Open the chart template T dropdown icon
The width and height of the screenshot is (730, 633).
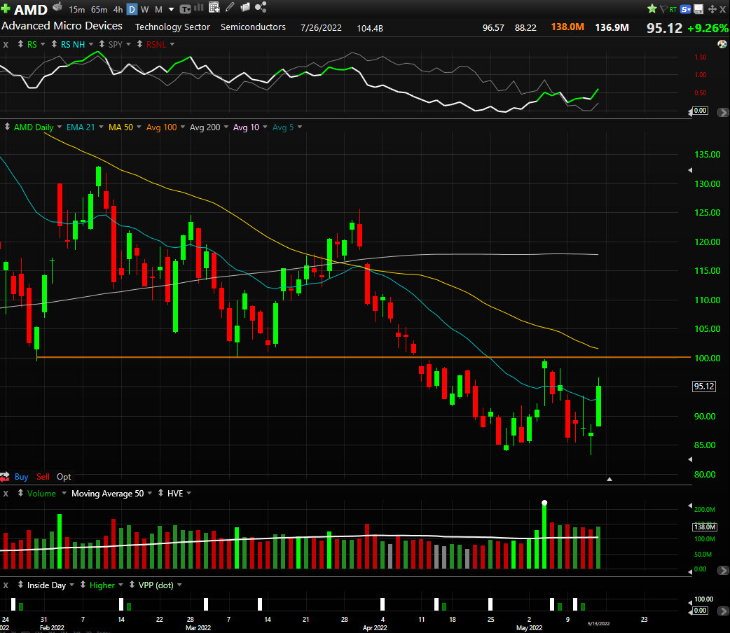click(185, 9)
